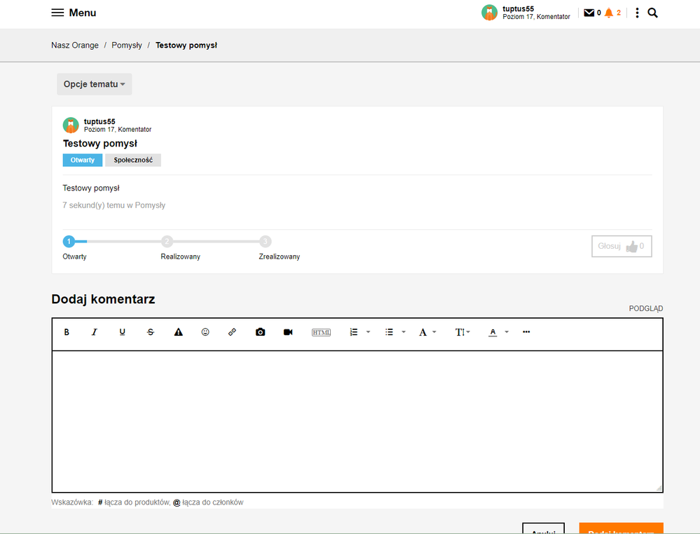View notifications via bell icon

pyautogui.click(x=609, y=13)
